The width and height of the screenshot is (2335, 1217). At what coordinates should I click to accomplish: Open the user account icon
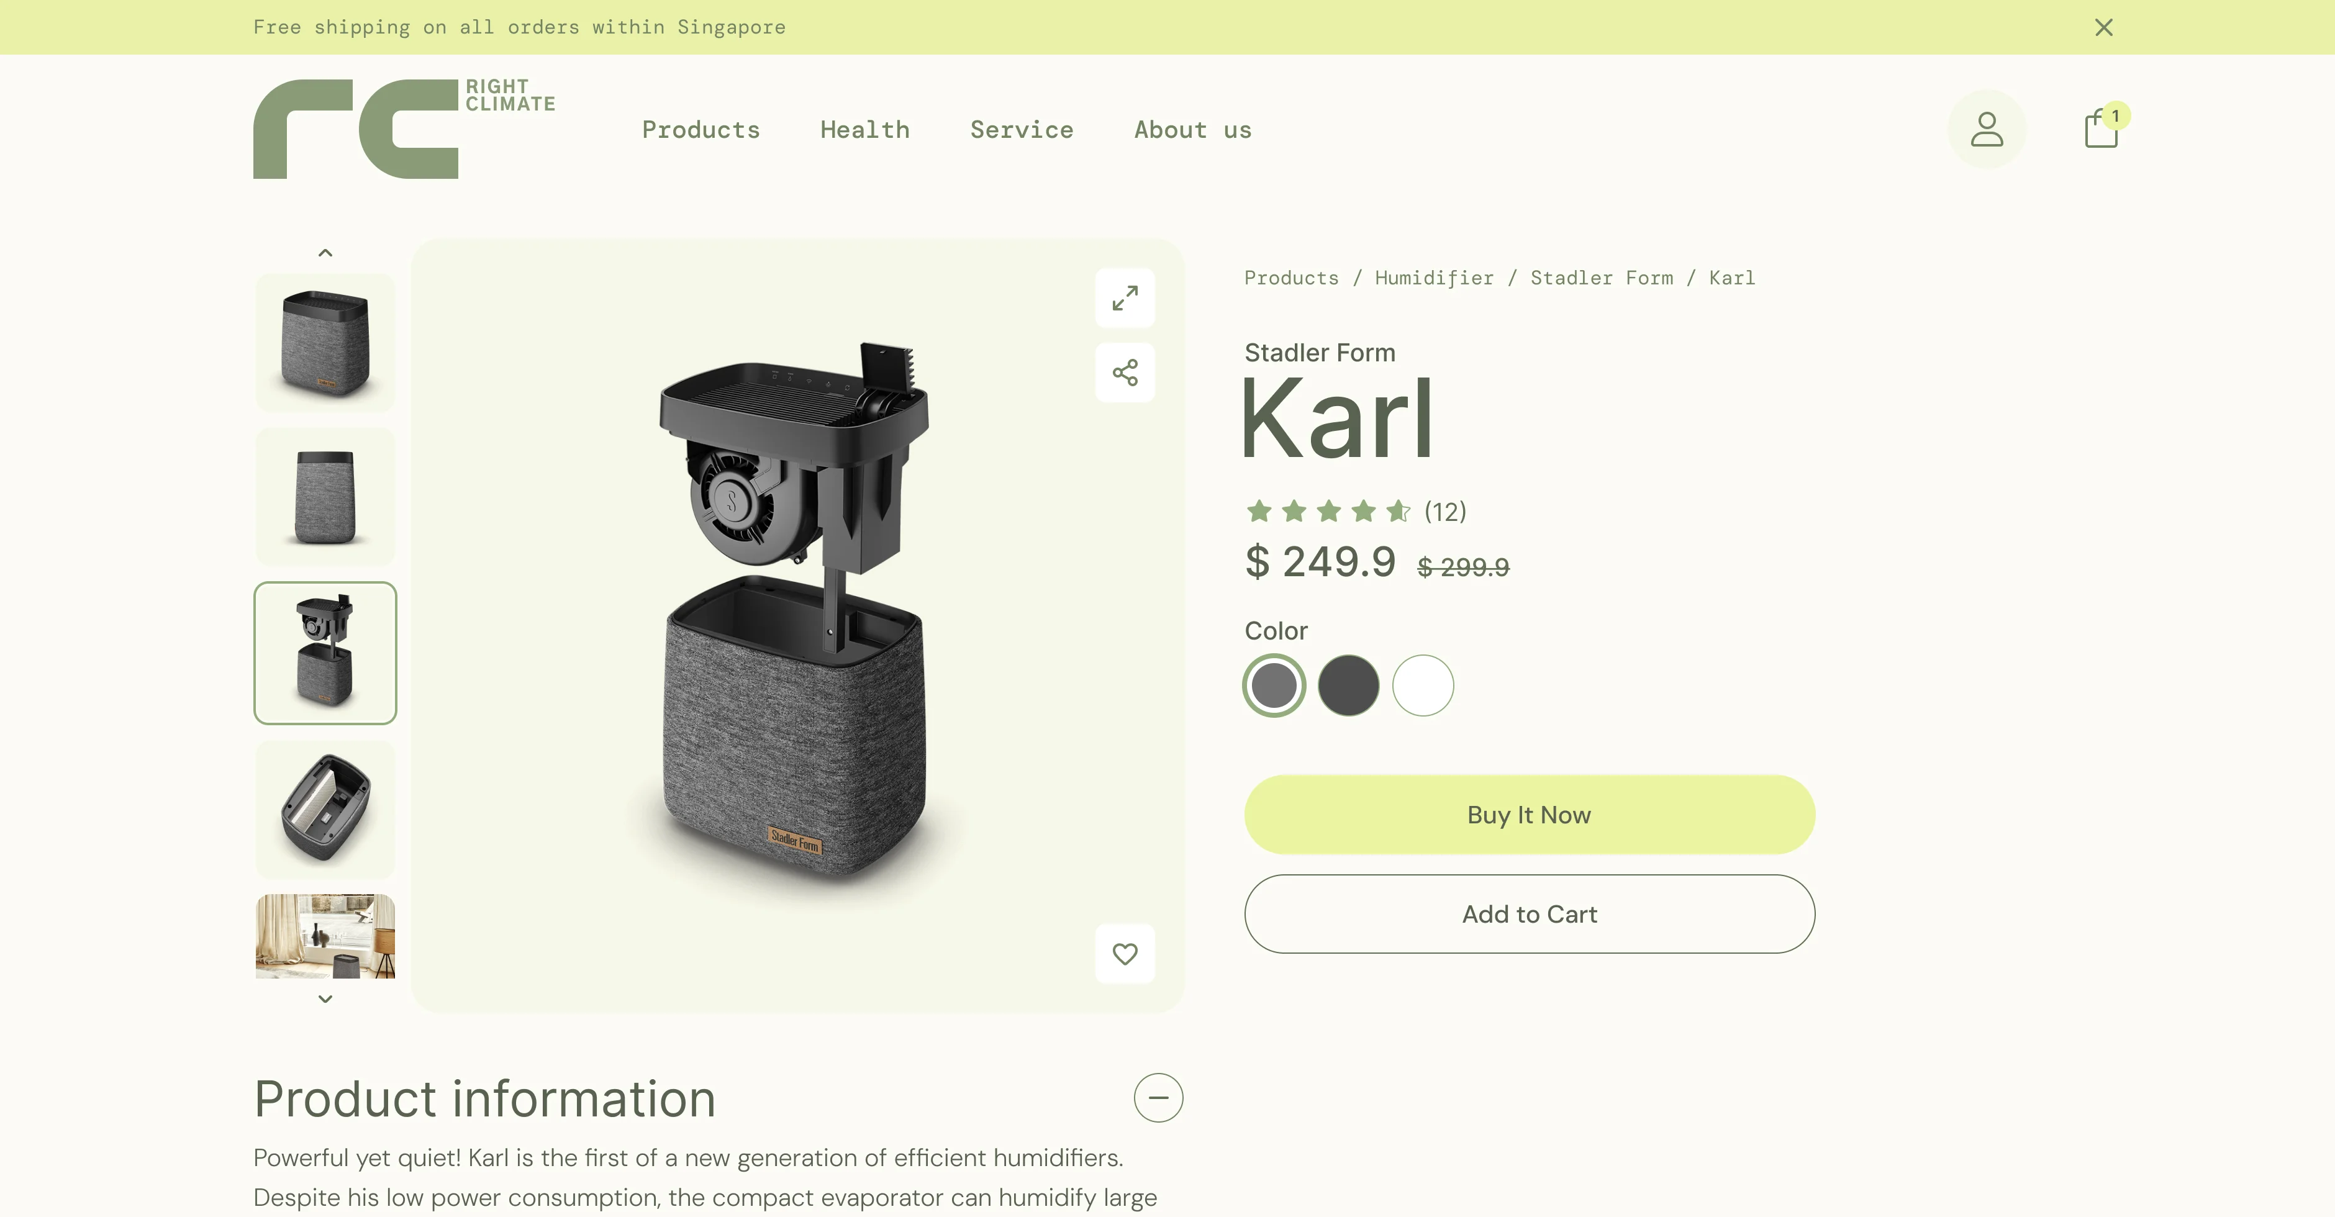pos(1986,130)
